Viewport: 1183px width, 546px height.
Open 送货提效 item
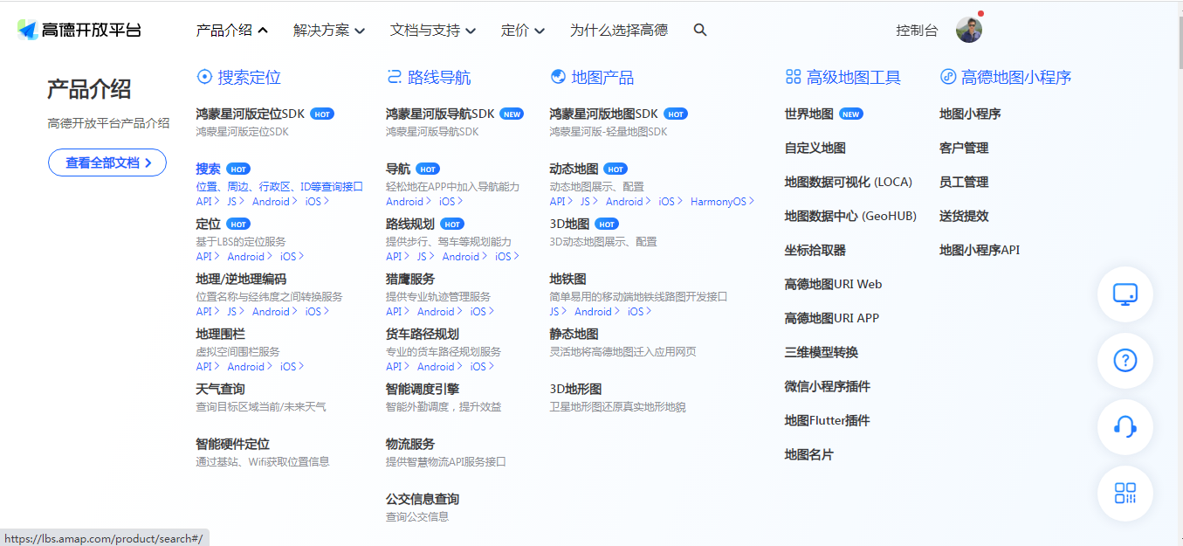tap(964, 216)
